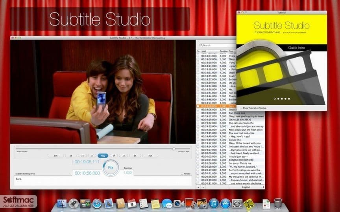Viewport: 340px width, 212px height.
Task: Click the video progress track
Action: pos(103,149)
